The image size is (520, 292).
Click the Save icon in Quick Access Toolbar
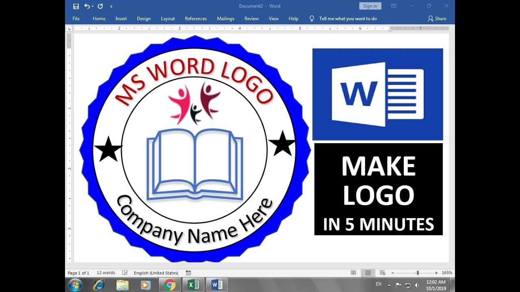coord(76,6)
